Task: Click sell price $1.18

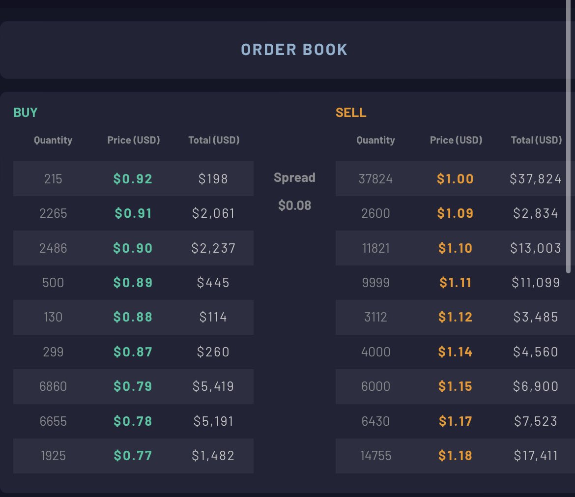Action: (455, 456)
